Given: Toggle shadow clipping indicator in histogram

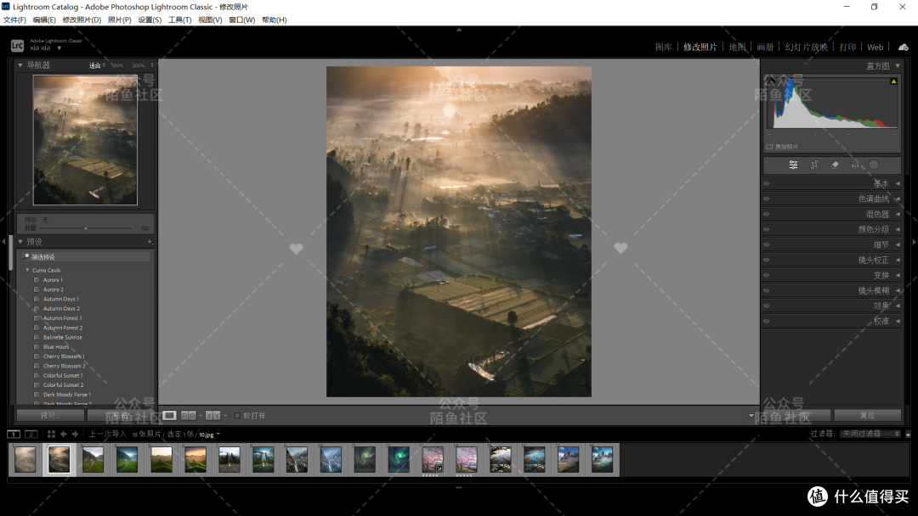Looking at the screenshot, I should 771,81.
